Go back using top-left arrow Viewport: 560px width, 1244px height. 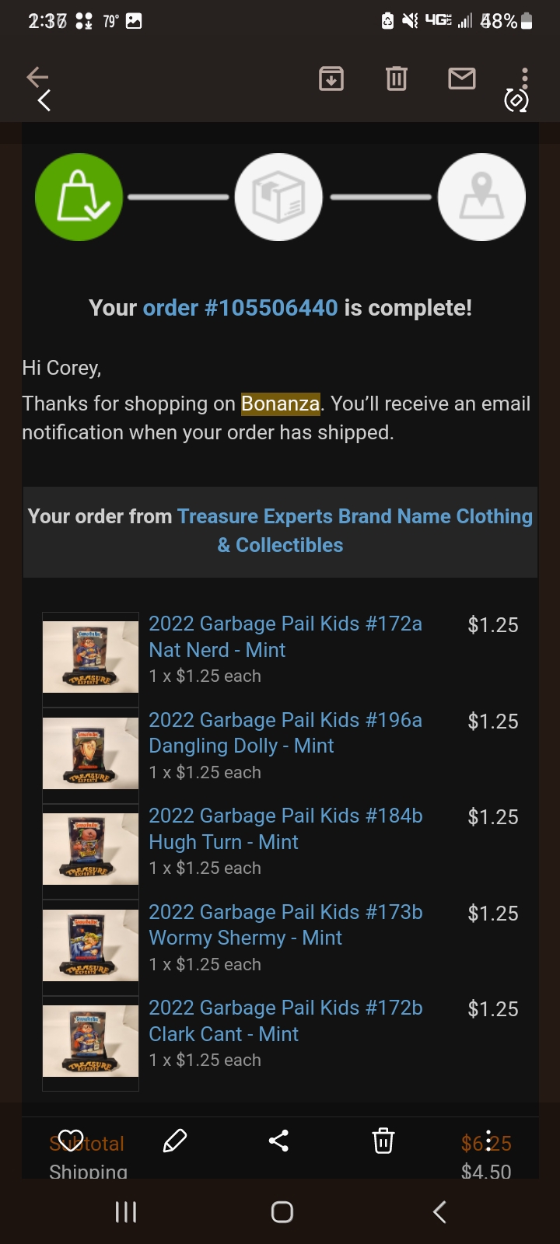pyautogui.click(x=37, y=77)
